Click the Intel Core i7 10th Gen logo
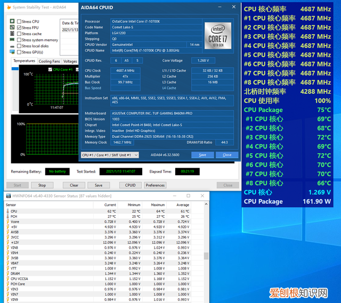The width and height of the screenshot is (341, 303). point(218,36)
